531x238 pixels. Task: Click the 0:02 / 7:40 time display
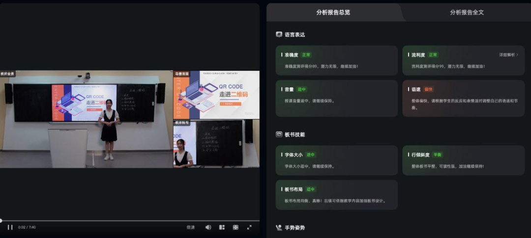[27, 227]
